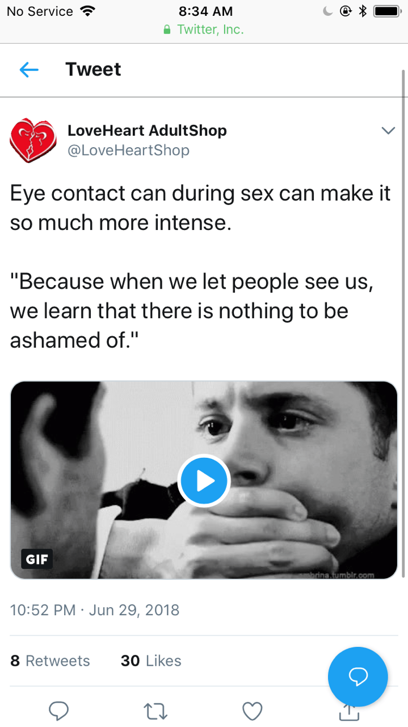Tap the back arrow icon

[29, 70]
